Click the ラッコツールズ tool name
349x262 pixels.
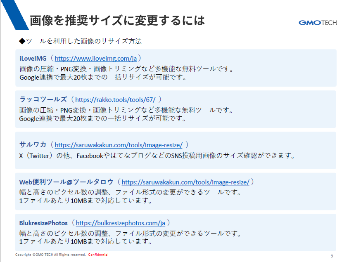pyautogui.click(x=43, y=99)
